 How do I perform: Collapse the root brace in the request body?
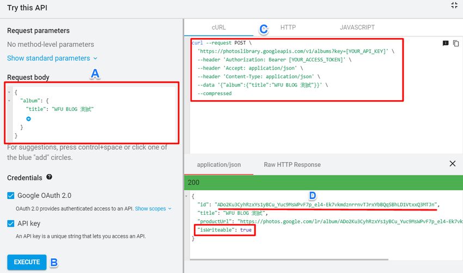9,92
